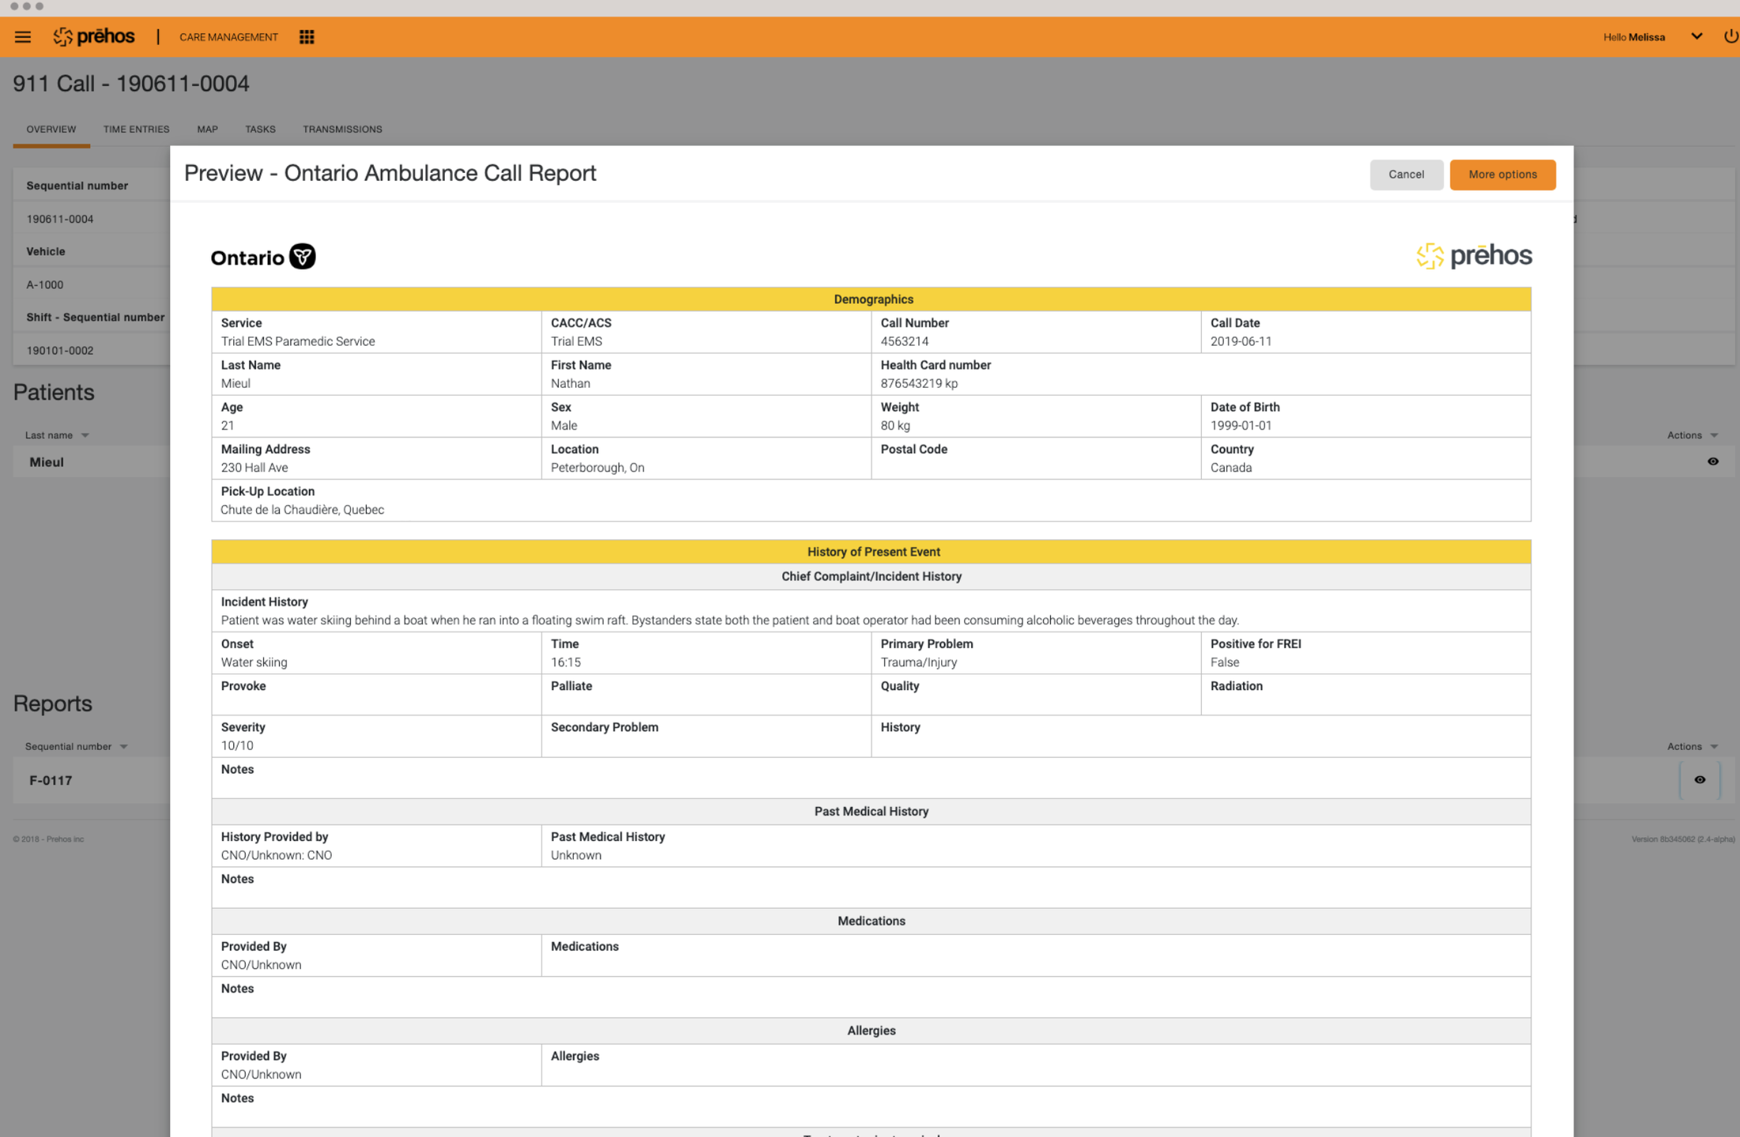This screenshot has width=1740, height=1137.
Task: Expand the Hello Melissa user dropdown
Action: coord(1696,37)
